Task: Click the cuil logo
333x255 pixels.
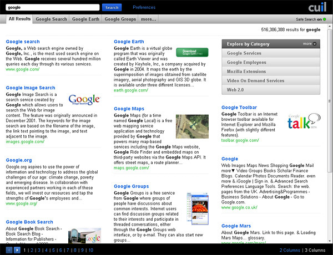Action: [317, 7]
